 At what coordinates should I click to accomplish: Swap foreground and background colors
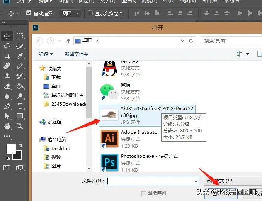click(x=20, y=145)
